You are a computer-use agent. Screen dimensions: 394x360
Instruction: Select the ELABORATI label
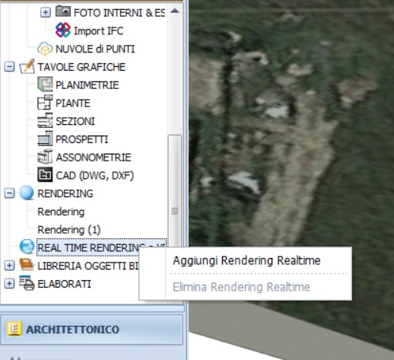click(x=64, y=284)
